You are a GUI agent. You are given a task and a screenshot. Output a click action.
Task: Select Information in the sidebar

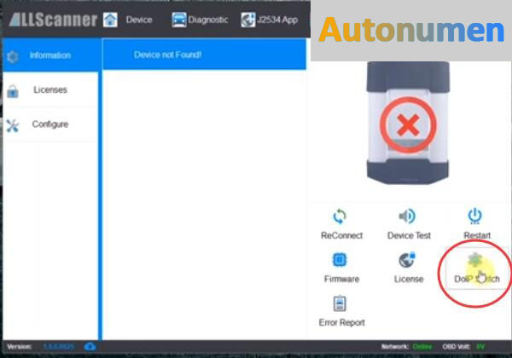[50, 55]
